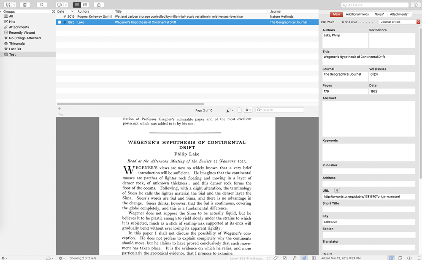Click the play triangle icon in bottom bar
This screenshot has height=260, width=422.
[x=314, y=258]
